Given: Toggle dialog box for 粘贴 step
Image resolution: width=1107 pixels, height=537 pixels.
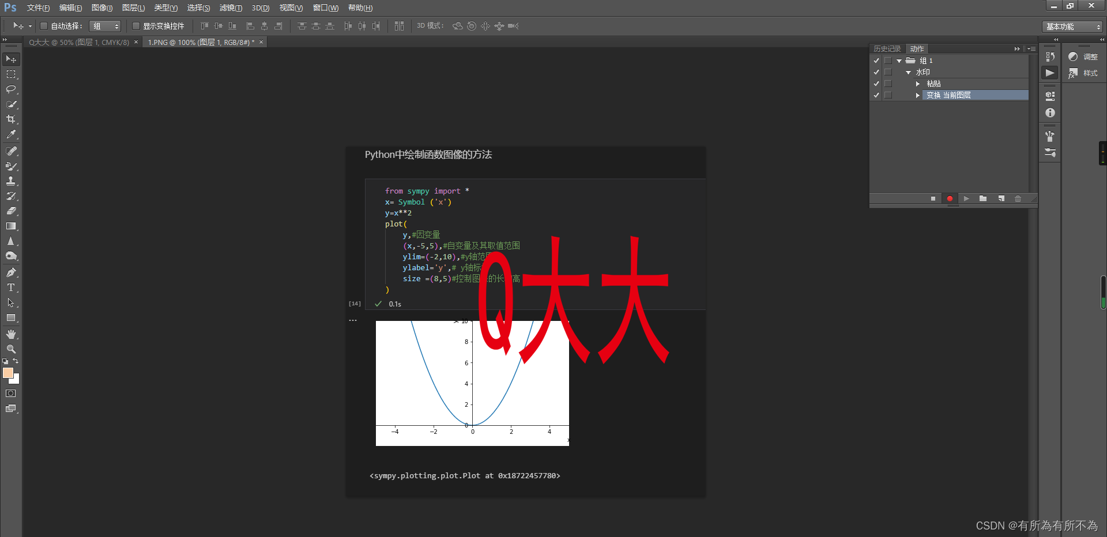Looking at the screenshot, I should click(x=888, y=84).
